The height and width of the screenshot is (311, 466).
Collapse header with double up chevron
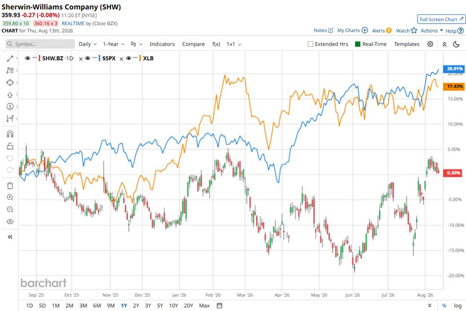click(x=444, y=44)
